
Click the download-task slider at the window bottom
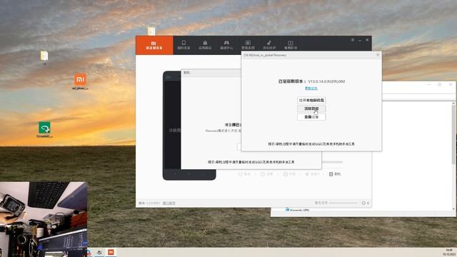[x=343, y=203]
